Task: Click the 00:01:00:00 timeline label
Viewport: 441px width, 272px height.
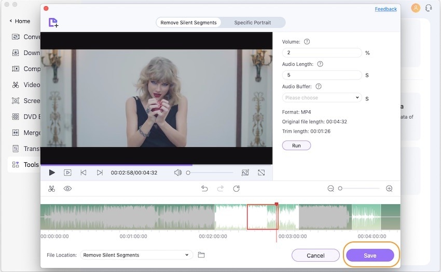Action: click(133, 236)
